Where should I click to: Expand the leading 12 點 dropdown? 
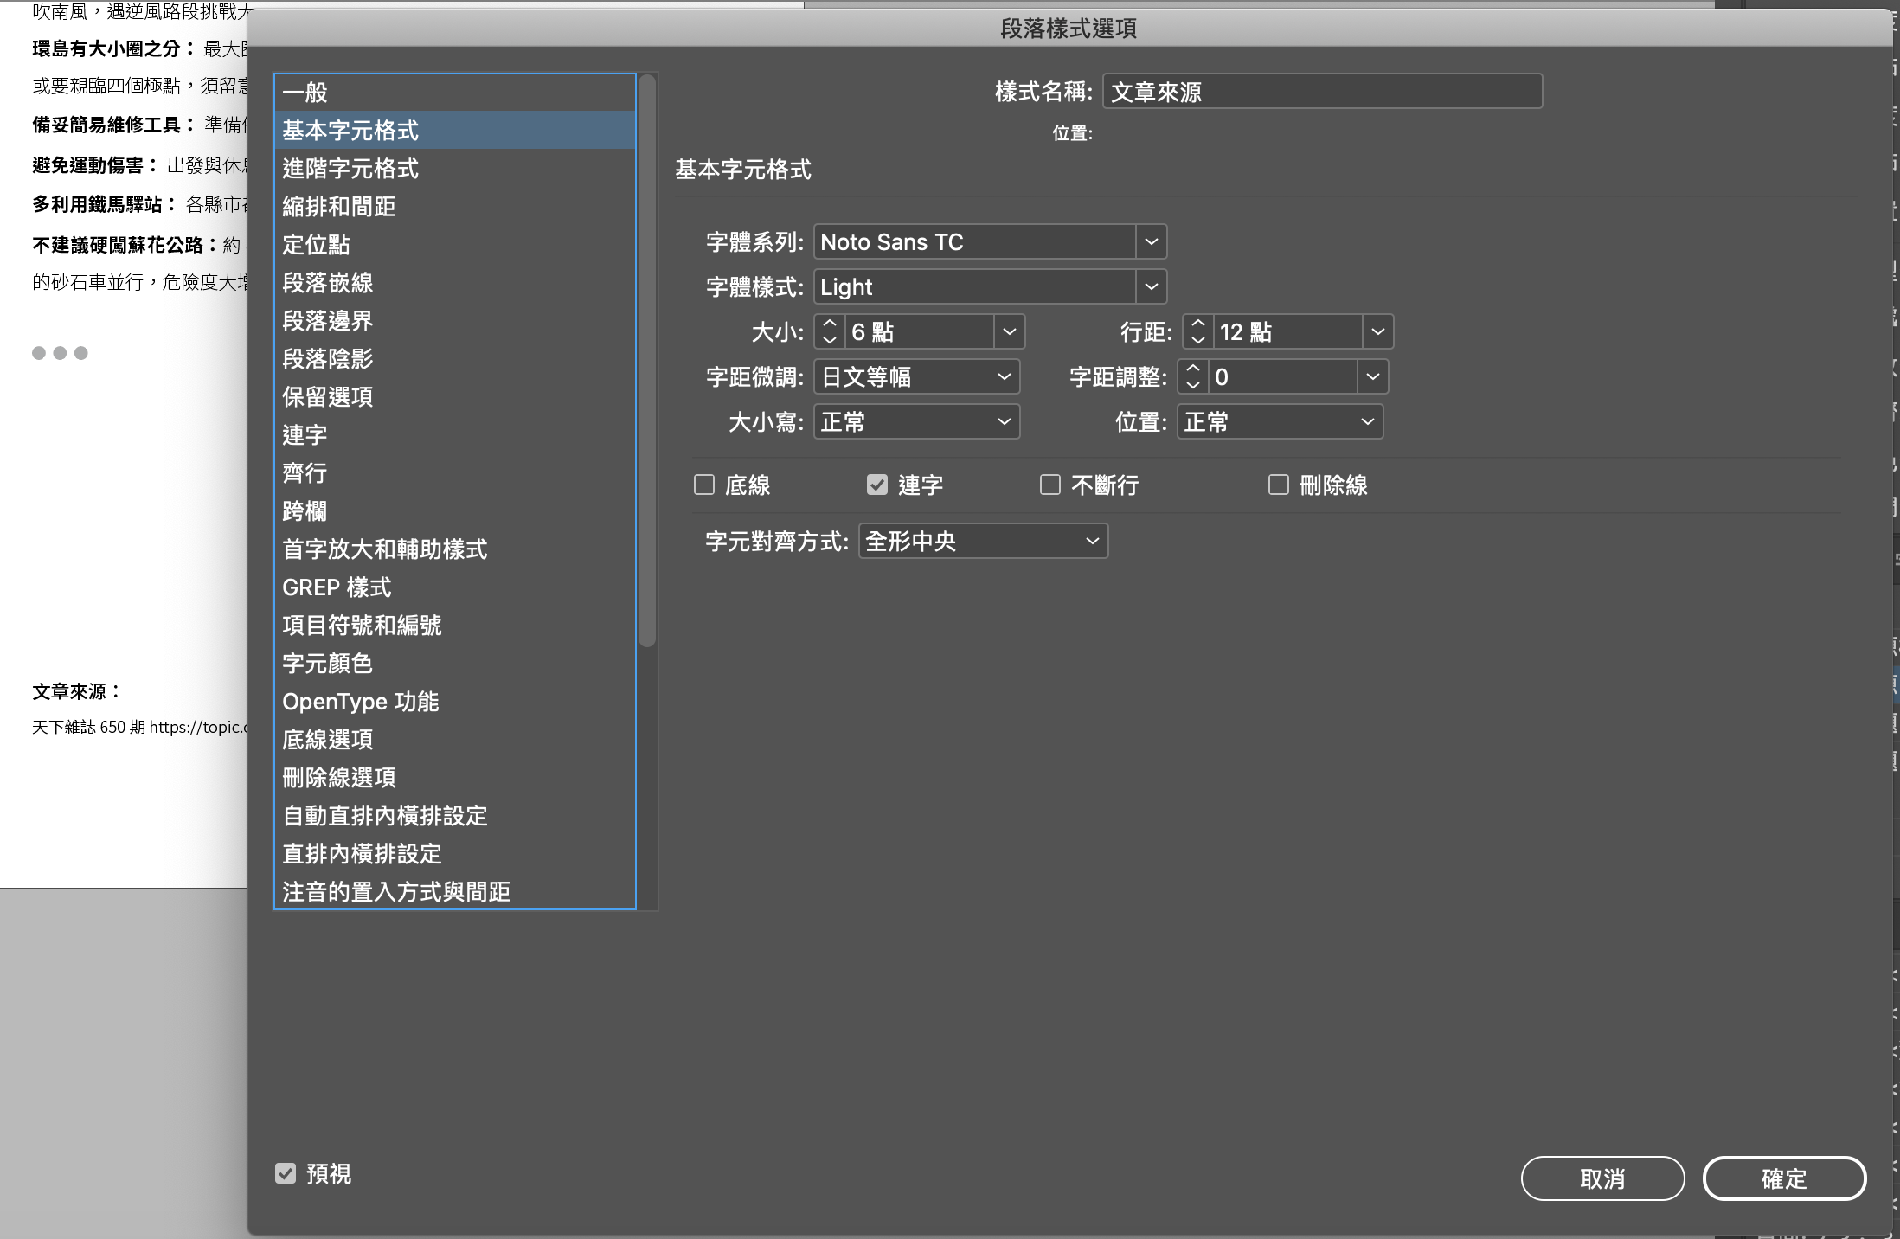click(1377, 332)
